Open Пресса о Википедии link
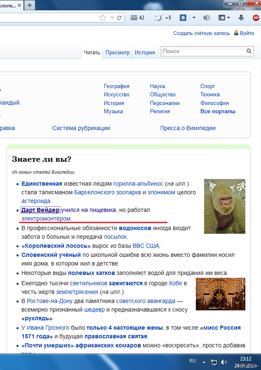 (x=188, y=128)
